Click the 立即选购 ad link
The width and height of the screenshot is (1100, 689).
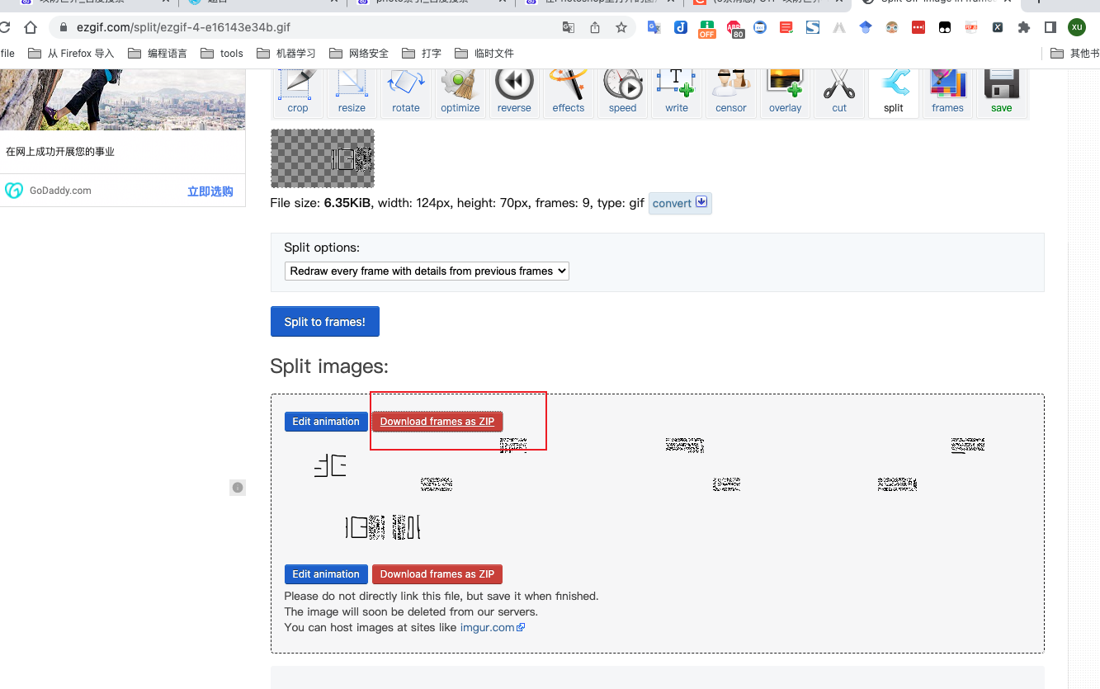(x=210, y=191)
